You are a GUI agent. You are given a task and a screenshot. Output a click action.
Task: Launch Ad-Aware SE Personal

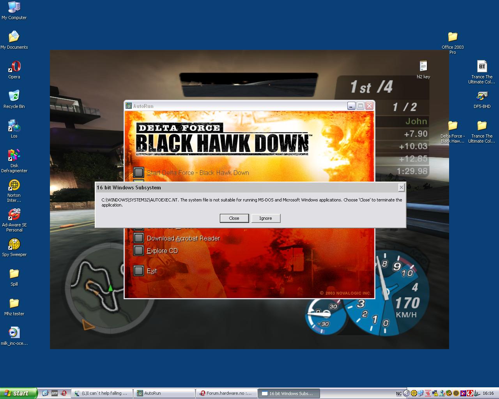tap(14, 221)
